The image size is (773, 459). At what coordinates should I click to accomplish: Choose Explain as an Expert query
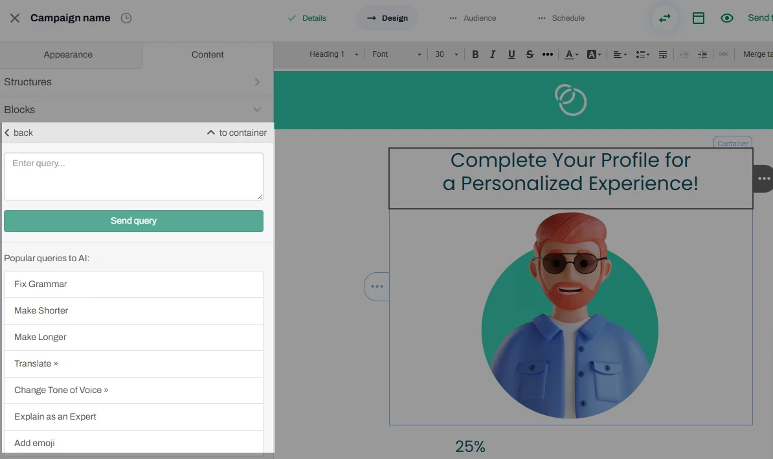pos(133,417)
